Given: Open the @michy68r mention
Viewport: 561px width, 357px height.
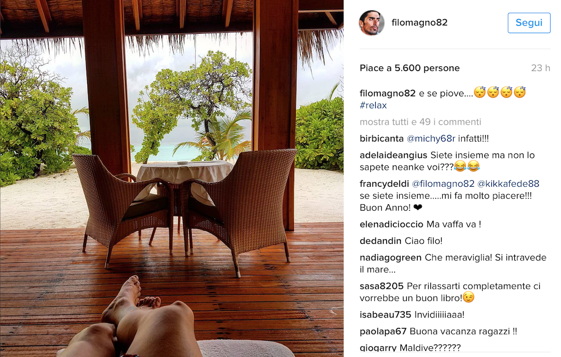Looking at the screenshot, I should tap(431, 139).
